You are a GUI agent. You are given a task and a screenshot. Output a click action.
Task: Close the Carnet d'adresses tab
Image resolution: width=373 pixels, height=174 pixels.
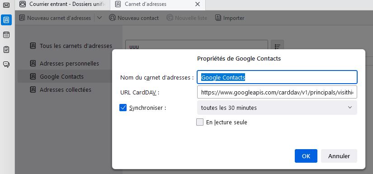tap(198, 4)
